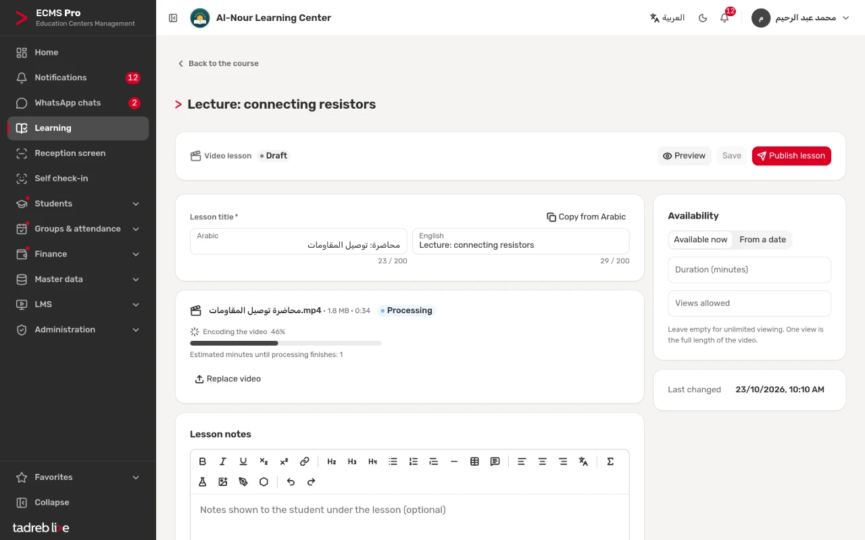Apply italic formatting in the notes editor
The image size is (865, 540).
(223, 462)
